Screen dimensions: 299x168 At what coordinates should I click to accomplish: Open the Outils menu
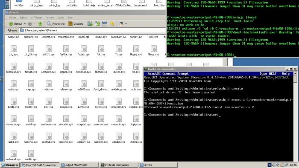61,17
